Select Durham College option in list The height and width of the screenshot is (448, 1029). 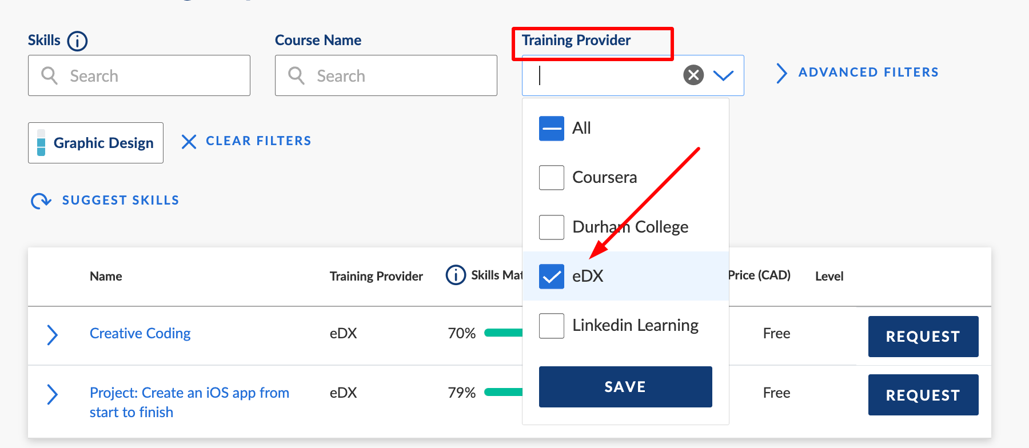pos(630,227)
